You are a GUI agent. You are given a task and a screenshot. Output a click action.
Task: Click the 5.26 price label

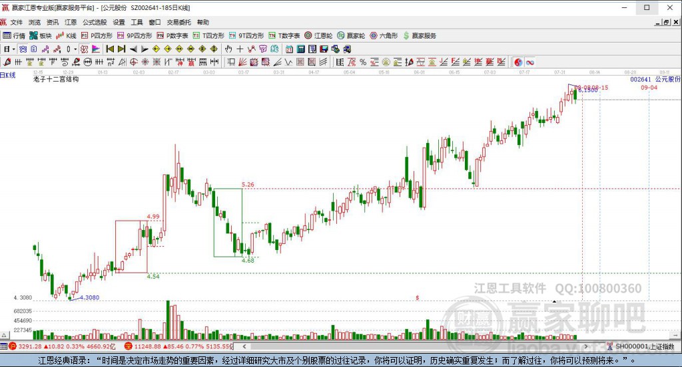(x=248, y=185)
